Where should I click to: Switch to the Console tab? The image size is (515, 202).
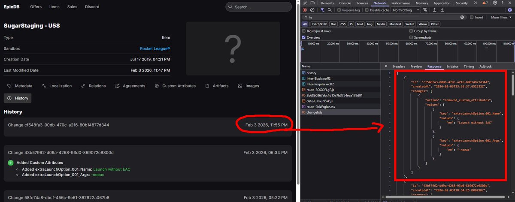tap(345, 3)
